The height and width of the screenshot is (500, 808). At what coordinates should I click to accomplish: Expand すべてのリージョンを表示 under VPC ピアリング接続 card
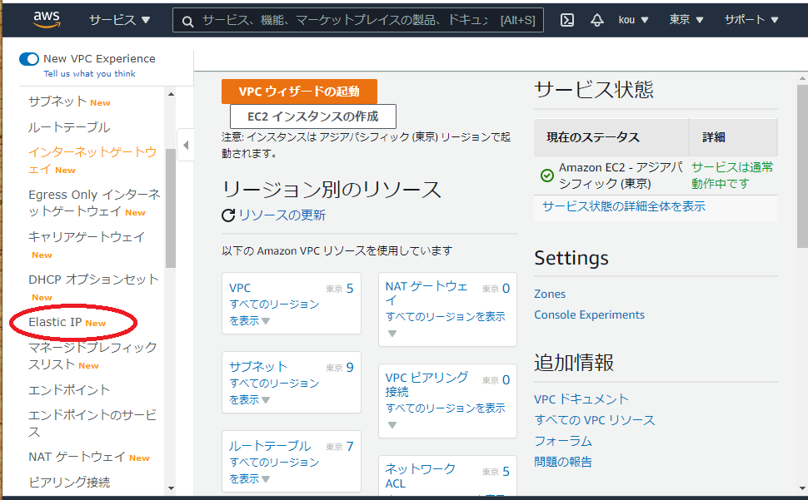[x=445, y=416]
